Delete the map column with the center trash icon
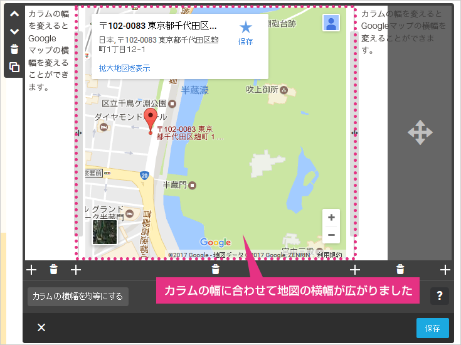The width and height of the screenshot is (461, 345). click(216, 269)
